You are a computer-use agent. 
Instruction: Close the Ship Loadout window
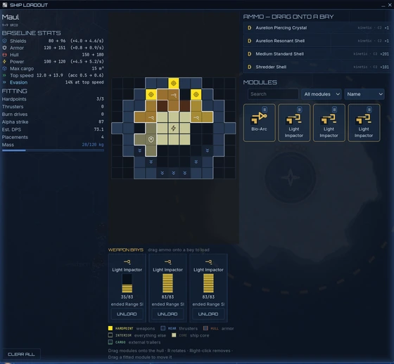pos(390,5)
